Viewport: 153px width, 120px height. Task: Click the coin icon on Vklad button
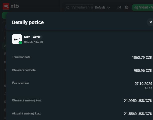tap(136, 8)
